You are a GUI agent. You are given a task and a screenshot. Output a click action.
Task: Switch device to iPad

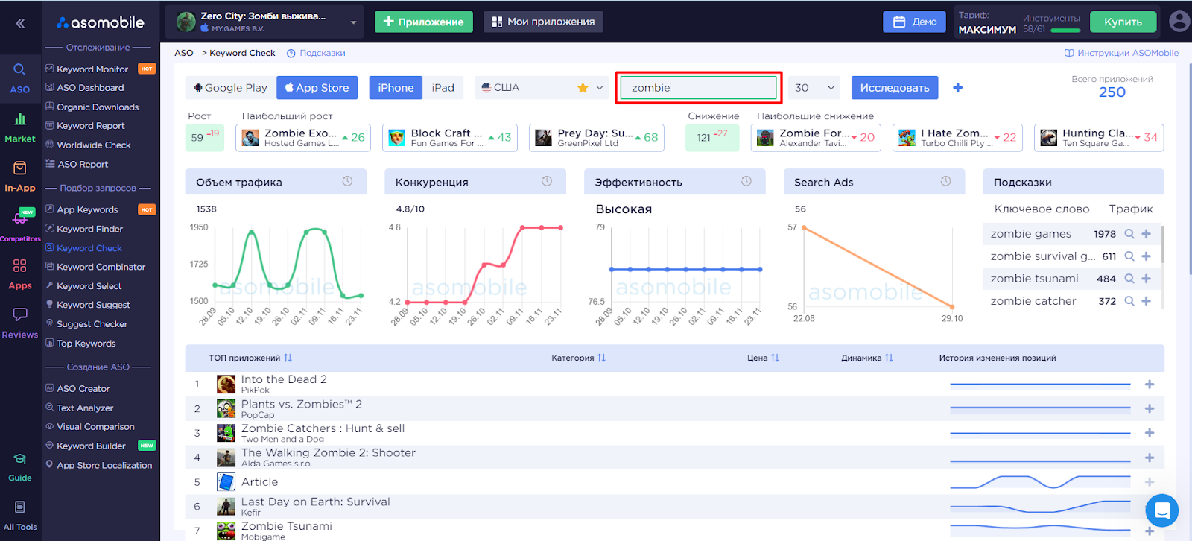(x=443, y=88)
